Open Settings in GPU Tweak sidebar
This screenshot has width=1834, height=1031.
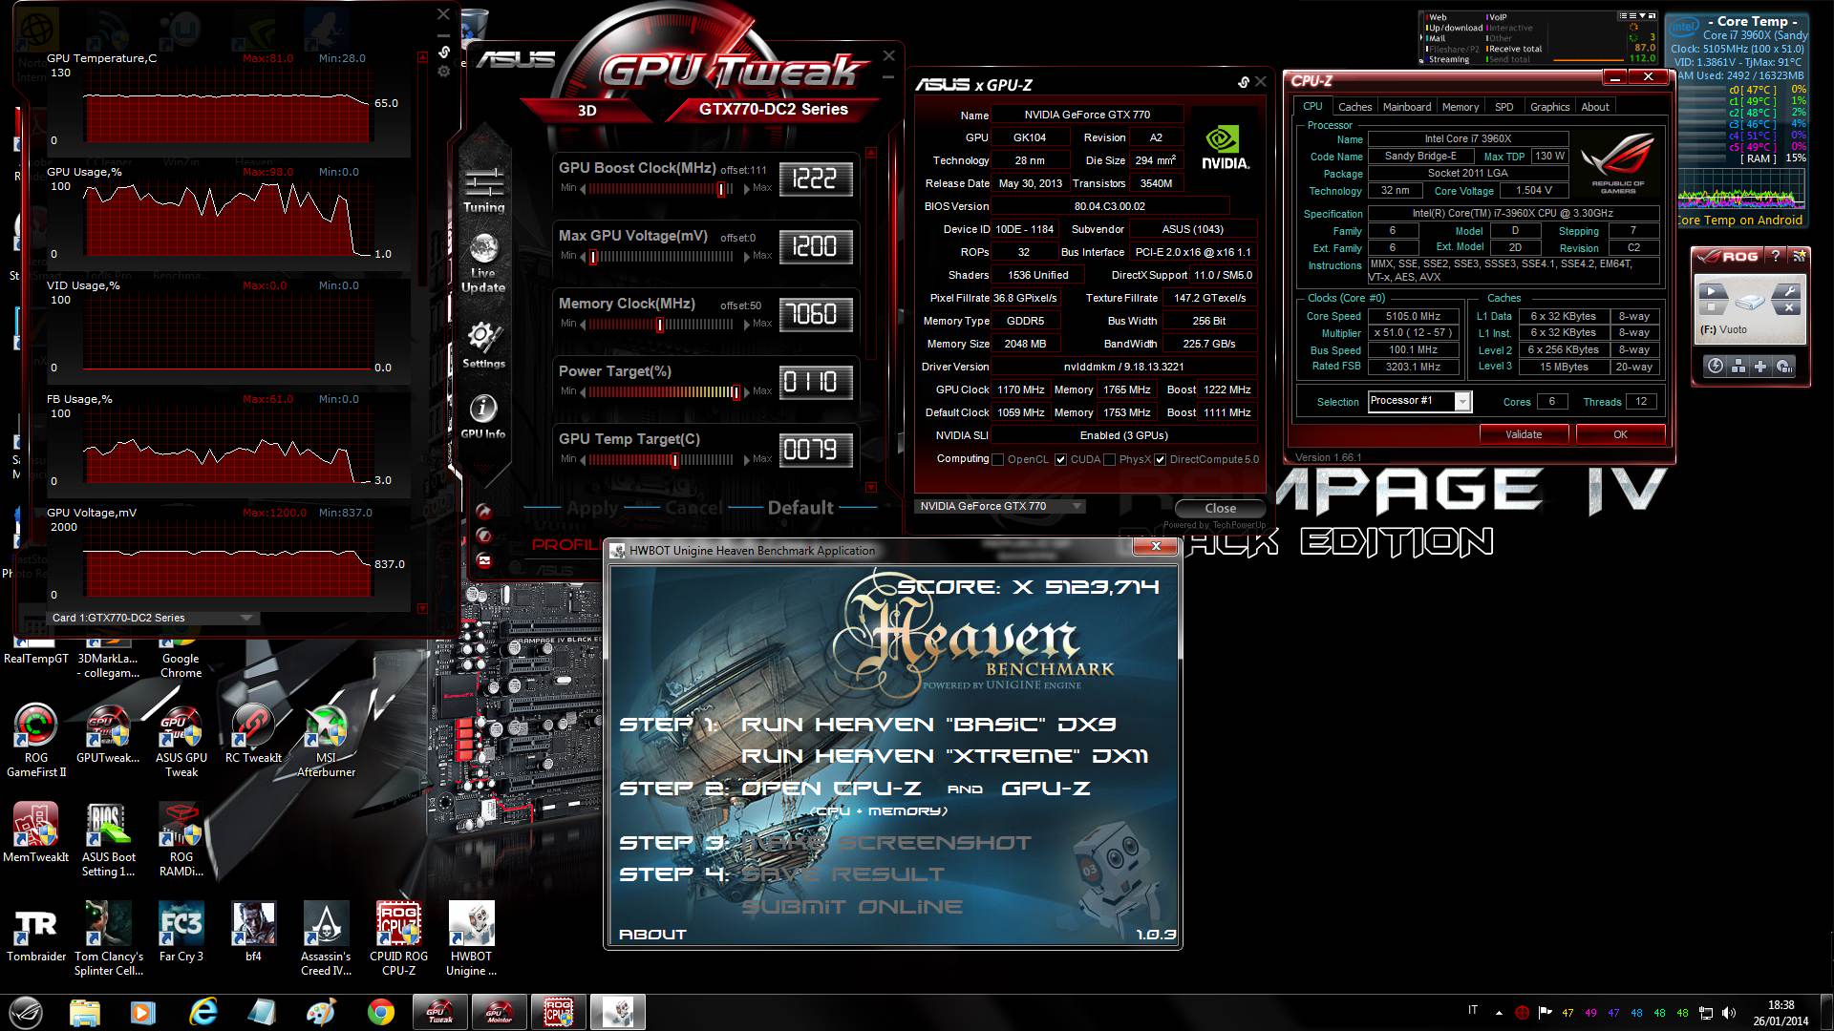483,345
